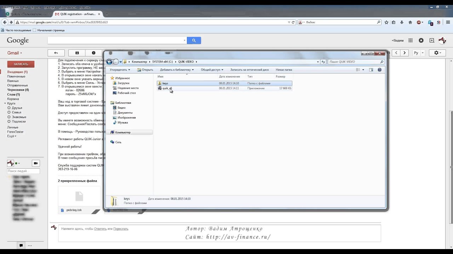Open the Google account avatar
The image size is (453, 254).
point(442,41)
